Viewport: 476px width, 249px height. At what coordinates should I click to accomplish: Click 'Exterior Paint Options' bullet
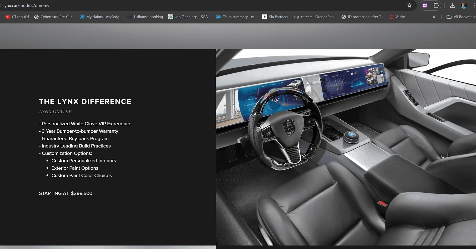(x=75, y=168)
